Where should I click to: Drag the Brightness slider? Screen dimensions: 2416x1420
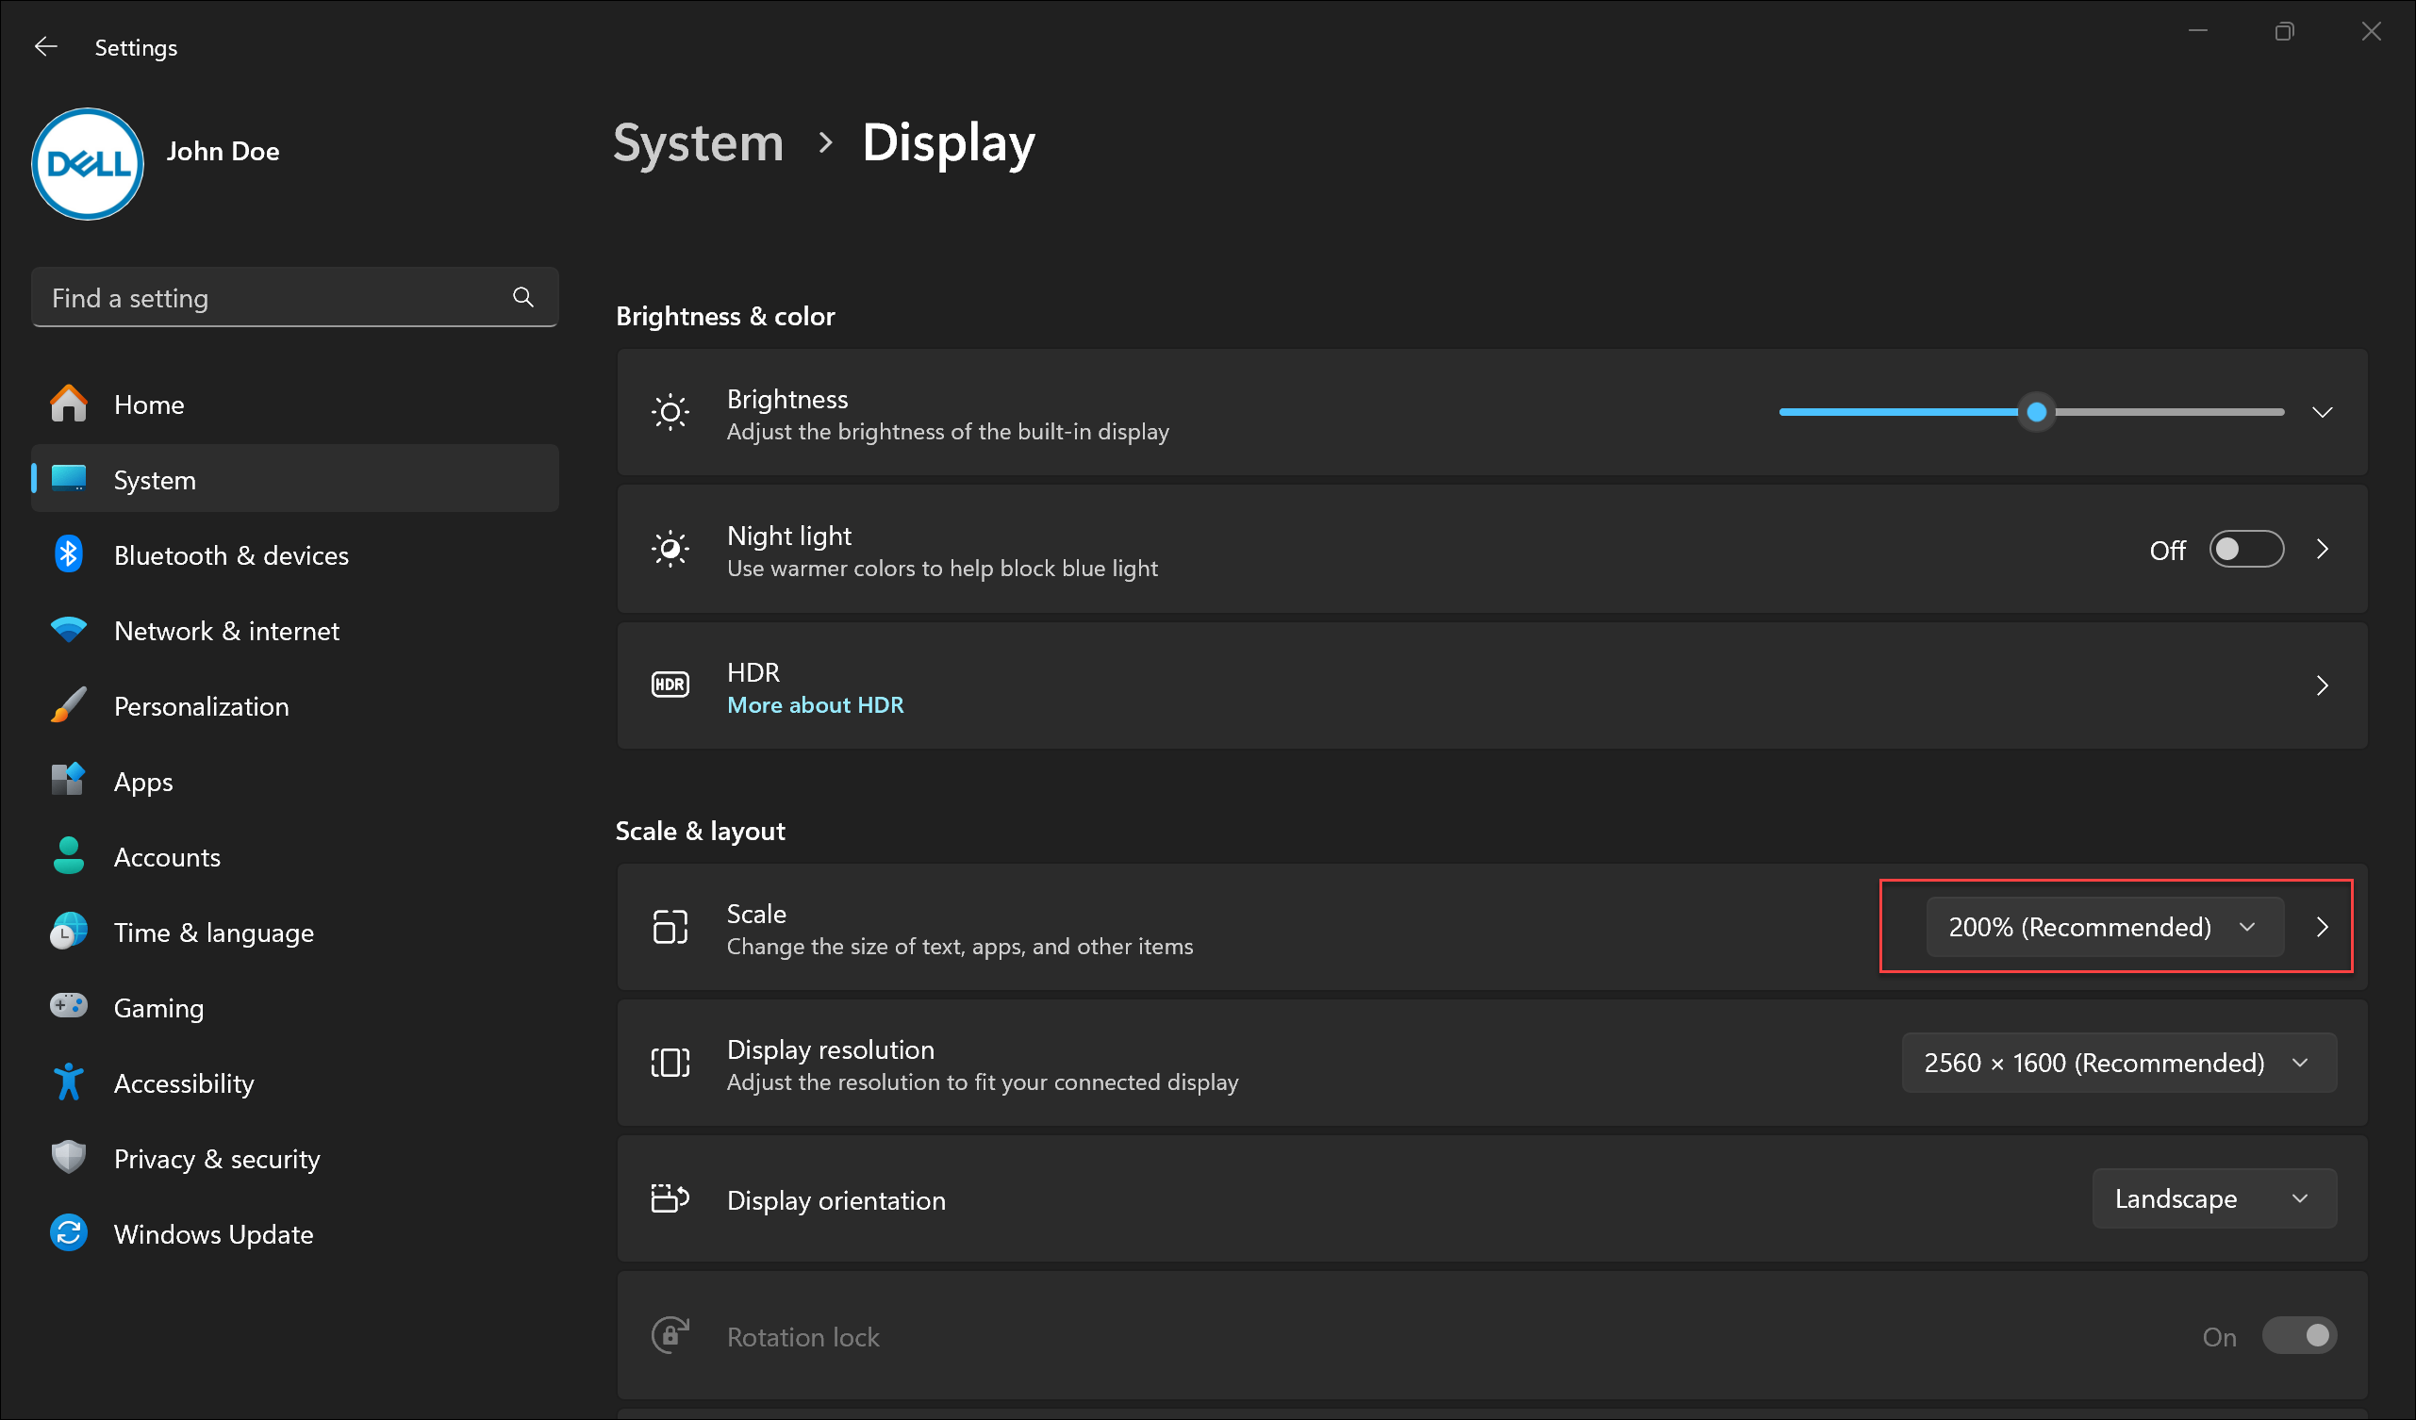pos(2036,412)
